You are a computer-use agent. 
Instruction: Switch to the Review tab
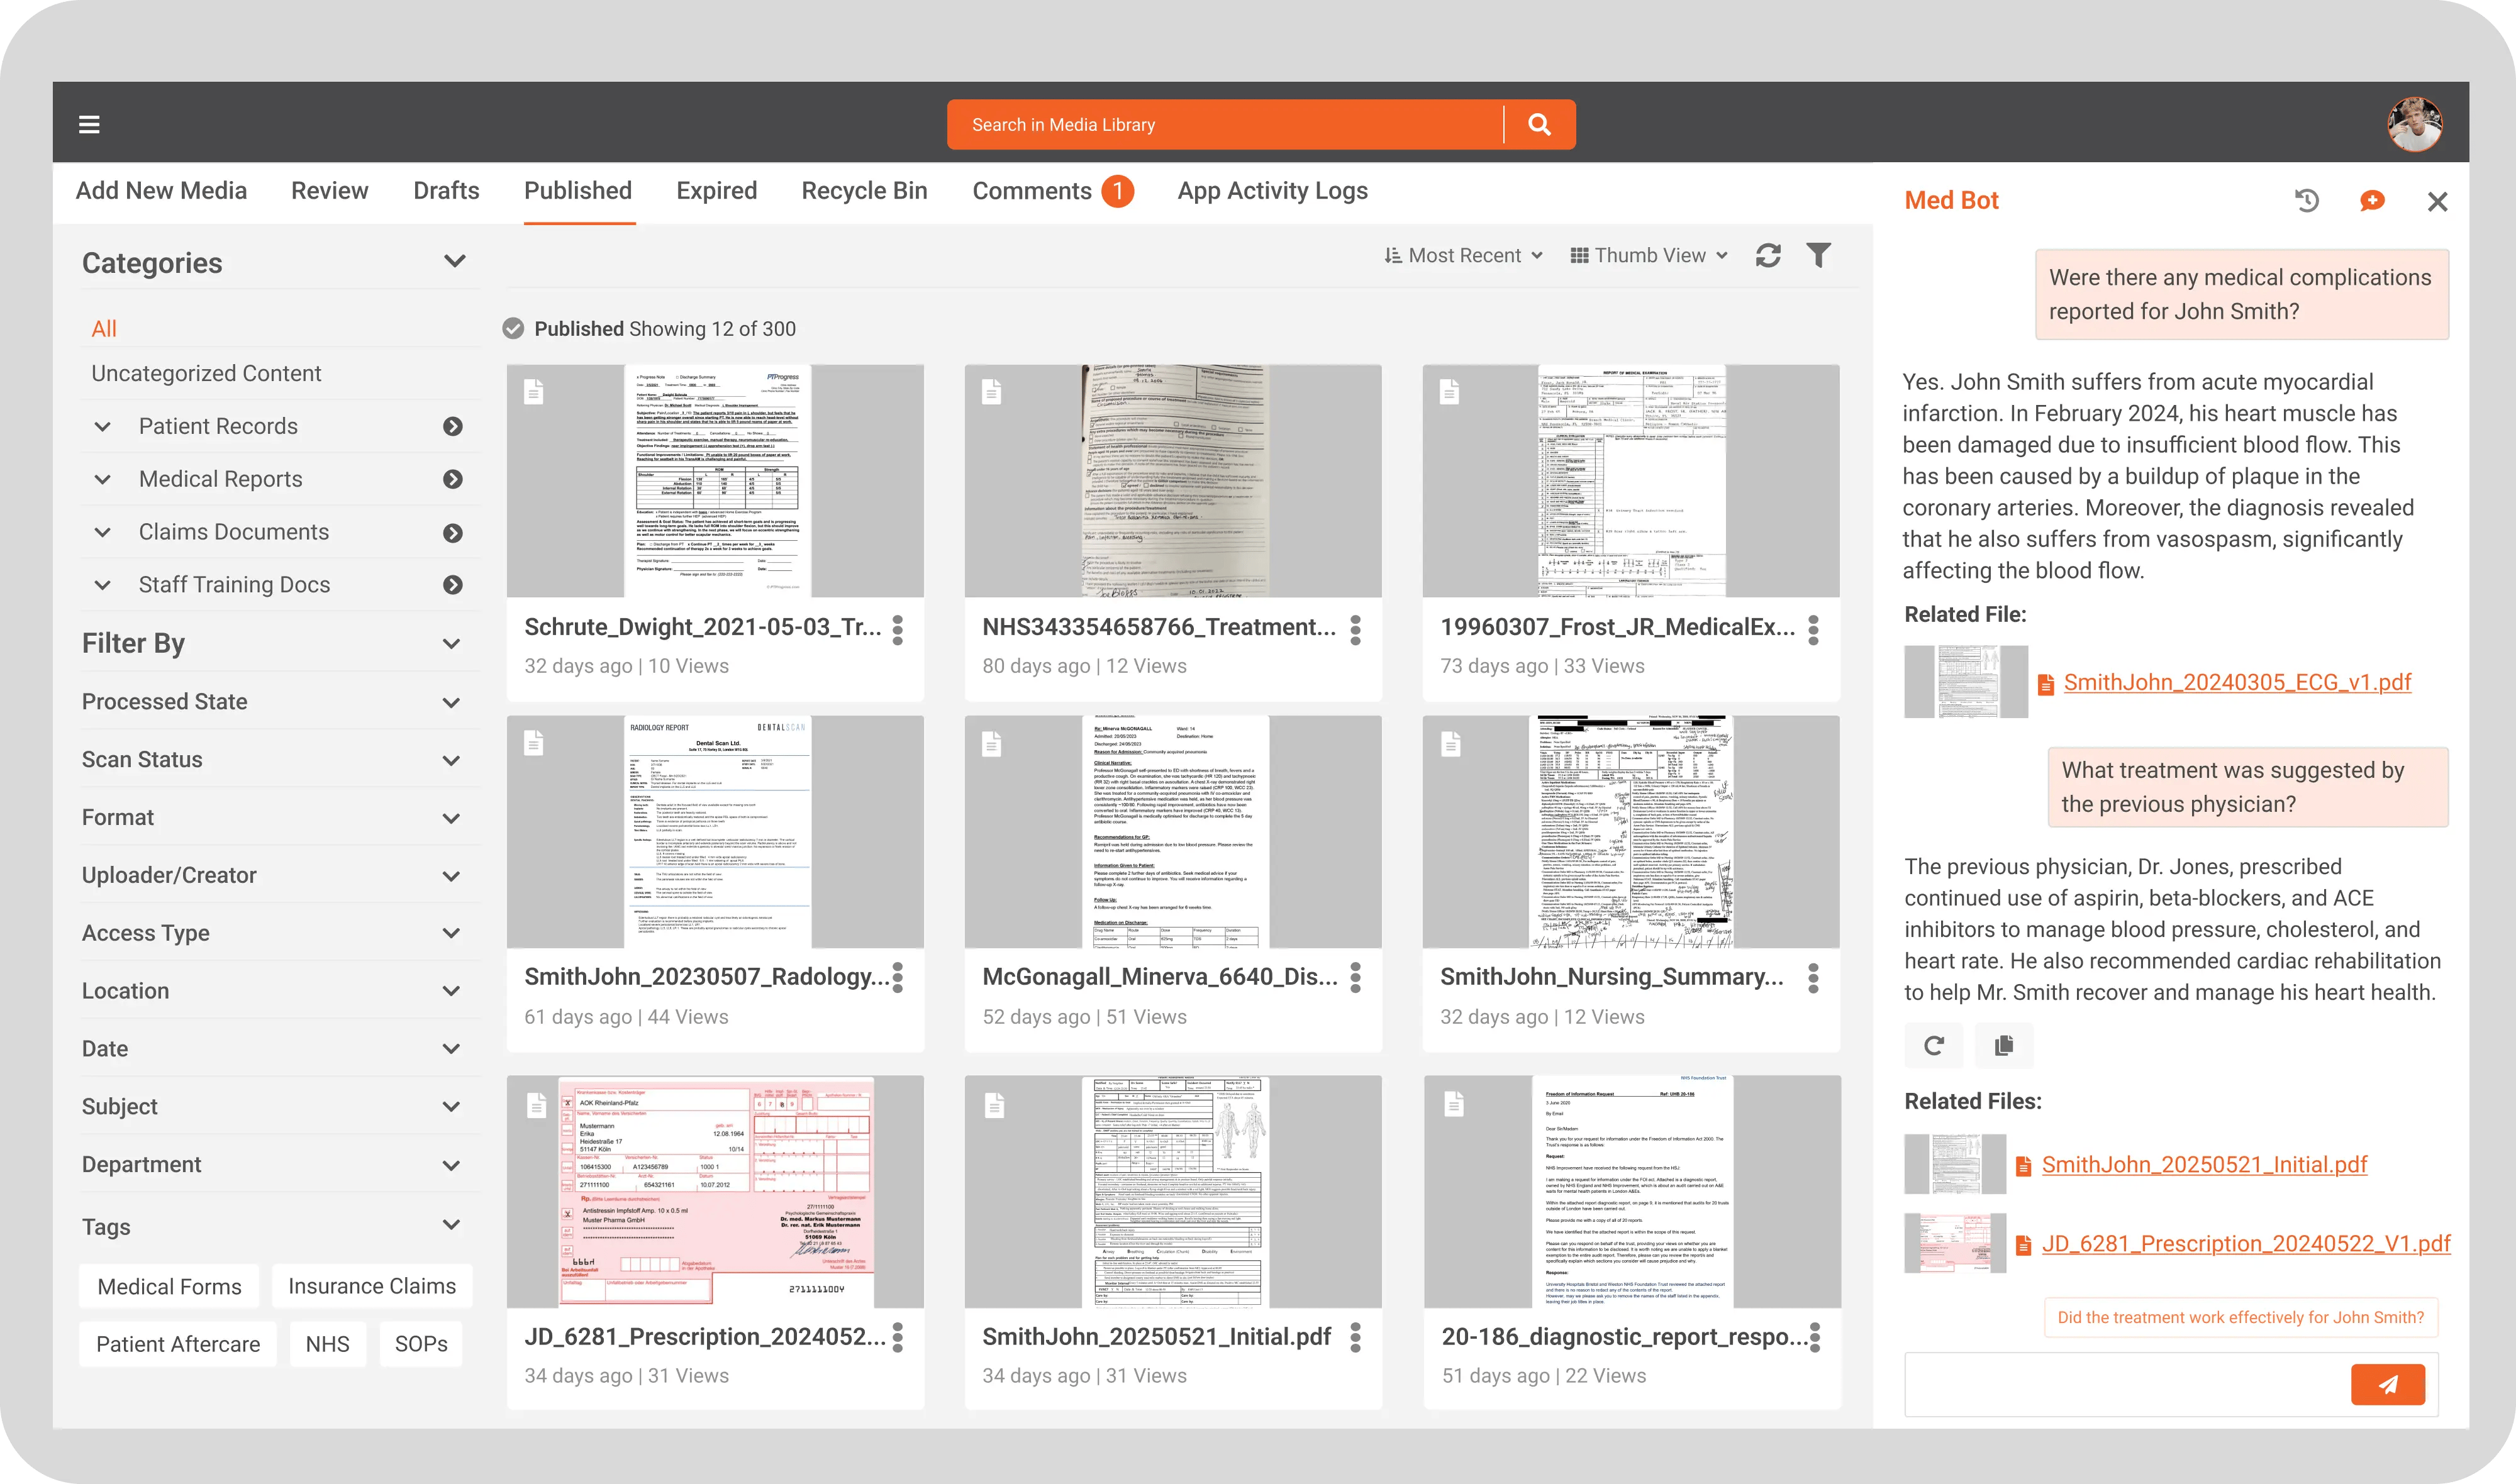pos(330,191)
